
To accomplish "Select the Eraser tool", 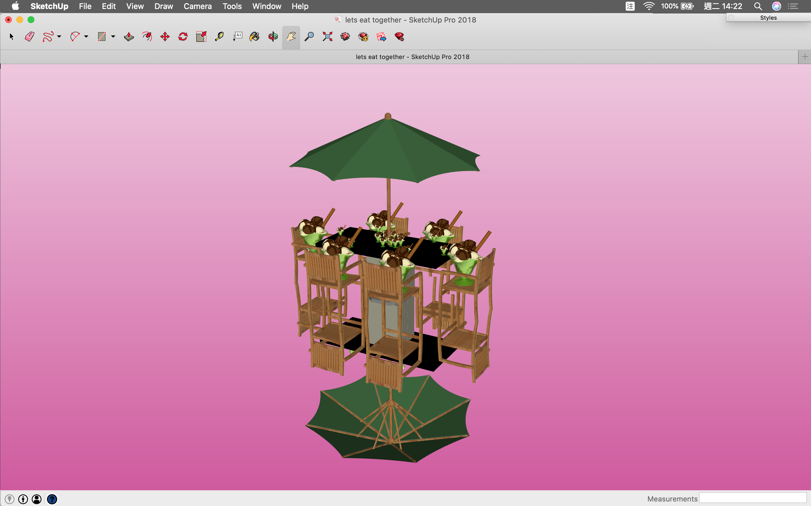I will (x=30, y=37).
